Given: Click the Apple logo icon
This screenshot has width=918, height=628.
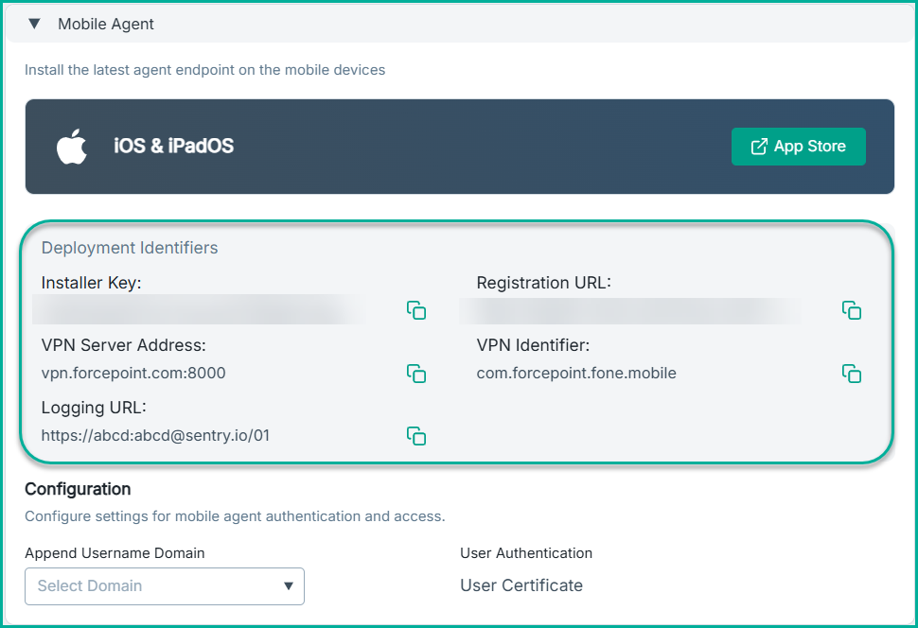Looking at the screenshot, I should 72,148.
